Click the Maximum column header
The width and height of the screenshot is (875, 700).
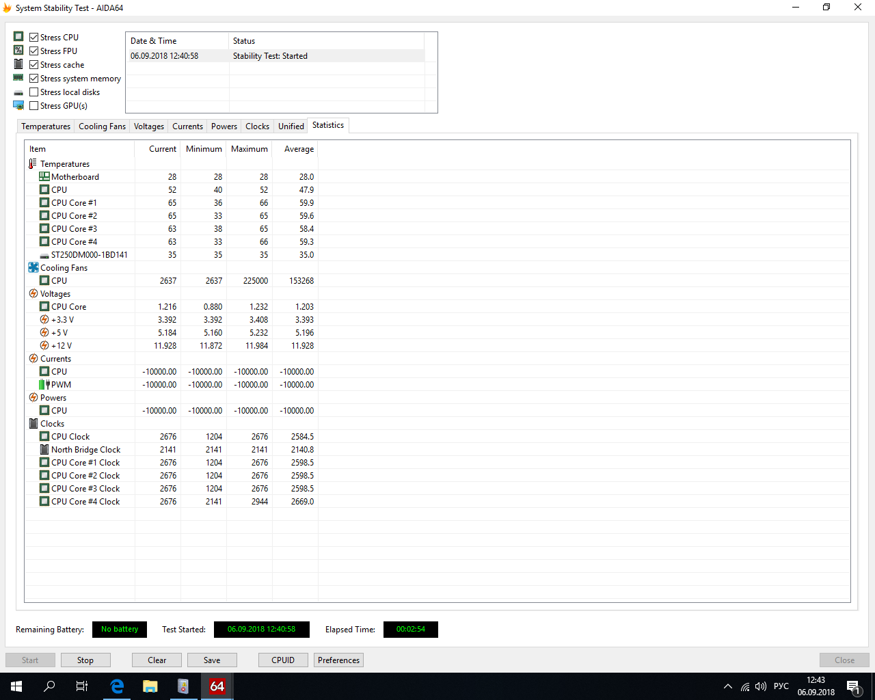(250, 149)
